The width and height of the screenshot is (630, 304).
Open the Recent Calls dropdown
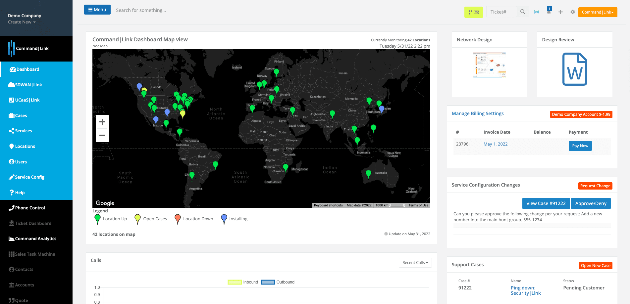click(415, 263)
